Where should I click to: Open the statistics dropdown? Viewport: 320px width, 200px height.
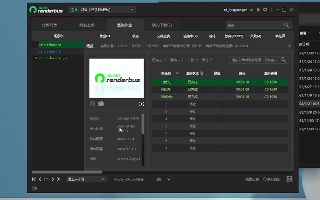pyautogui.click(x=163, y=179)
